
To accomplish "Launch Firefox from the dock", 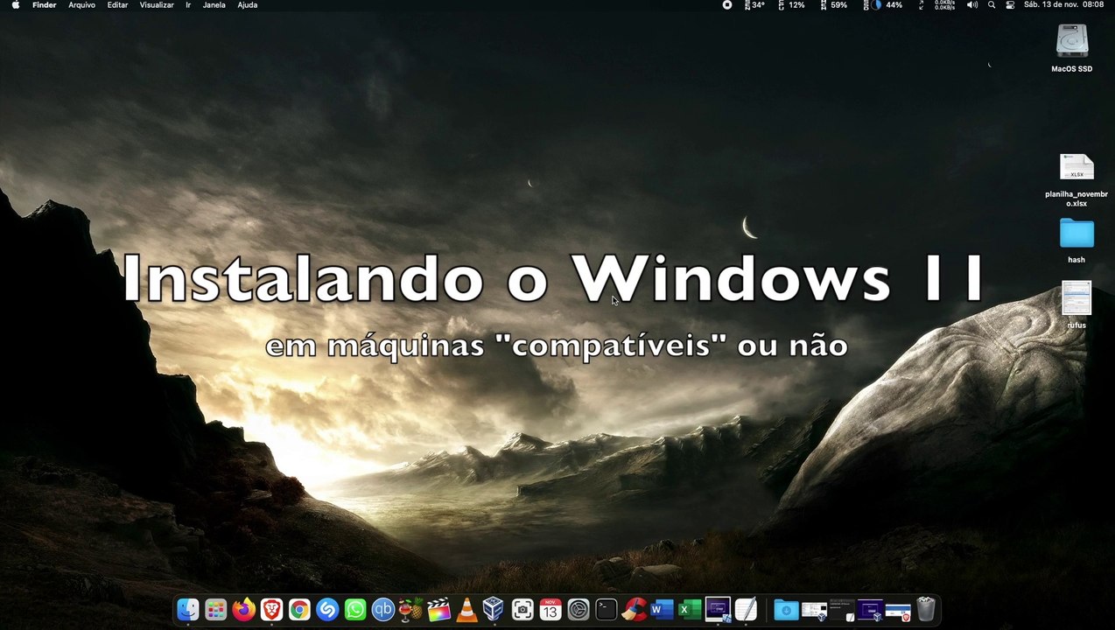I will click(243, 609).
